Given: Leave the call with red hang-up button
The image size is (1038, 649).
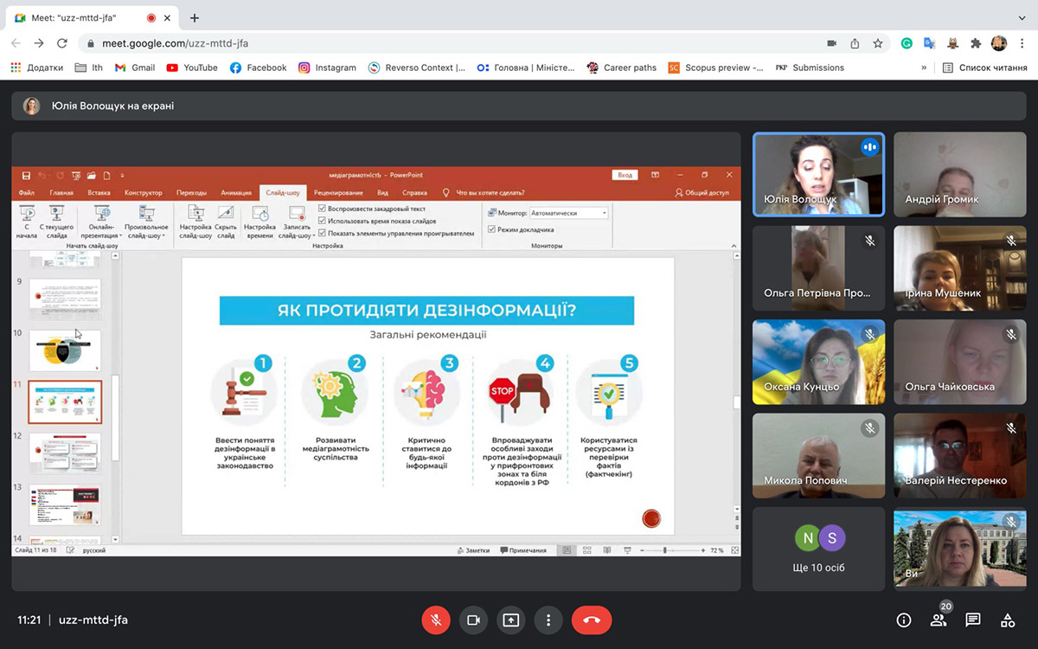Looking at the screenshot, I should [592, 620].
